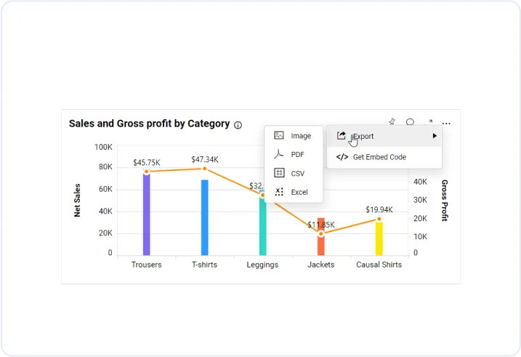The width and height of the screenshot is (521, 357).
Task: Choose Excel from the export submenu
Action: coord(294,192)
